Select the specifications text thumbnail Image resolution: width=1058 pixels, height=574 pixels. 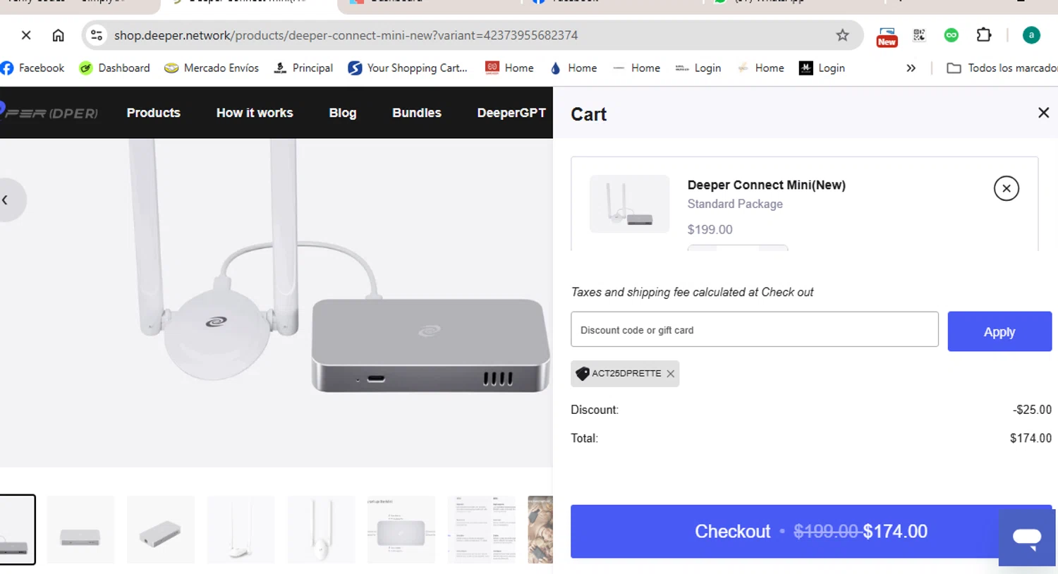tap(482, 530)
